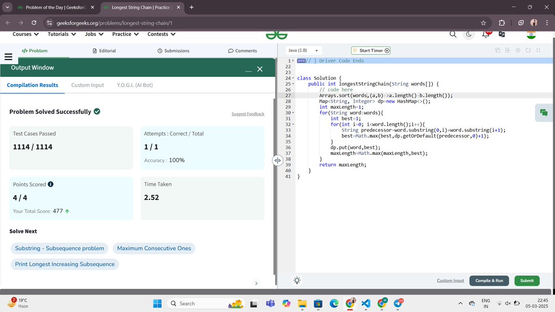The image size is (555, 312).
Task: Switch to the Problem tab
Action: [x=35, y=50]
